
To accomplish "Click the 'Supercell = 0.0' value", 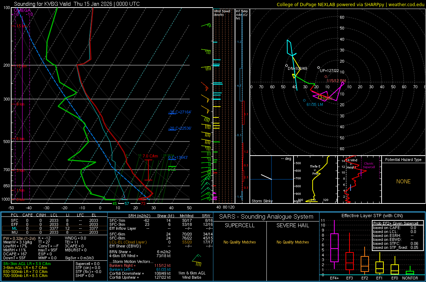I will (87, 264).
